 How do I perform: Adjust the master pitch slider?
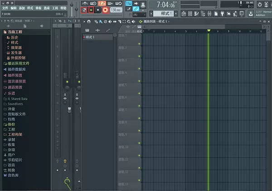click(77, 9)
